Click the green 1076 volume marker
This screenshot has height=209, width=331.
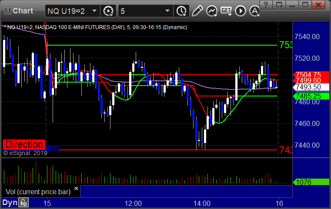point(311,182)
